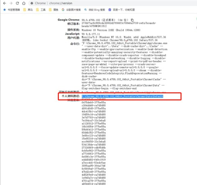Viewport: 197px width, 185px height.
Task: Click the highlighted 个人资料路径 profile path
Action: point(122,96)
